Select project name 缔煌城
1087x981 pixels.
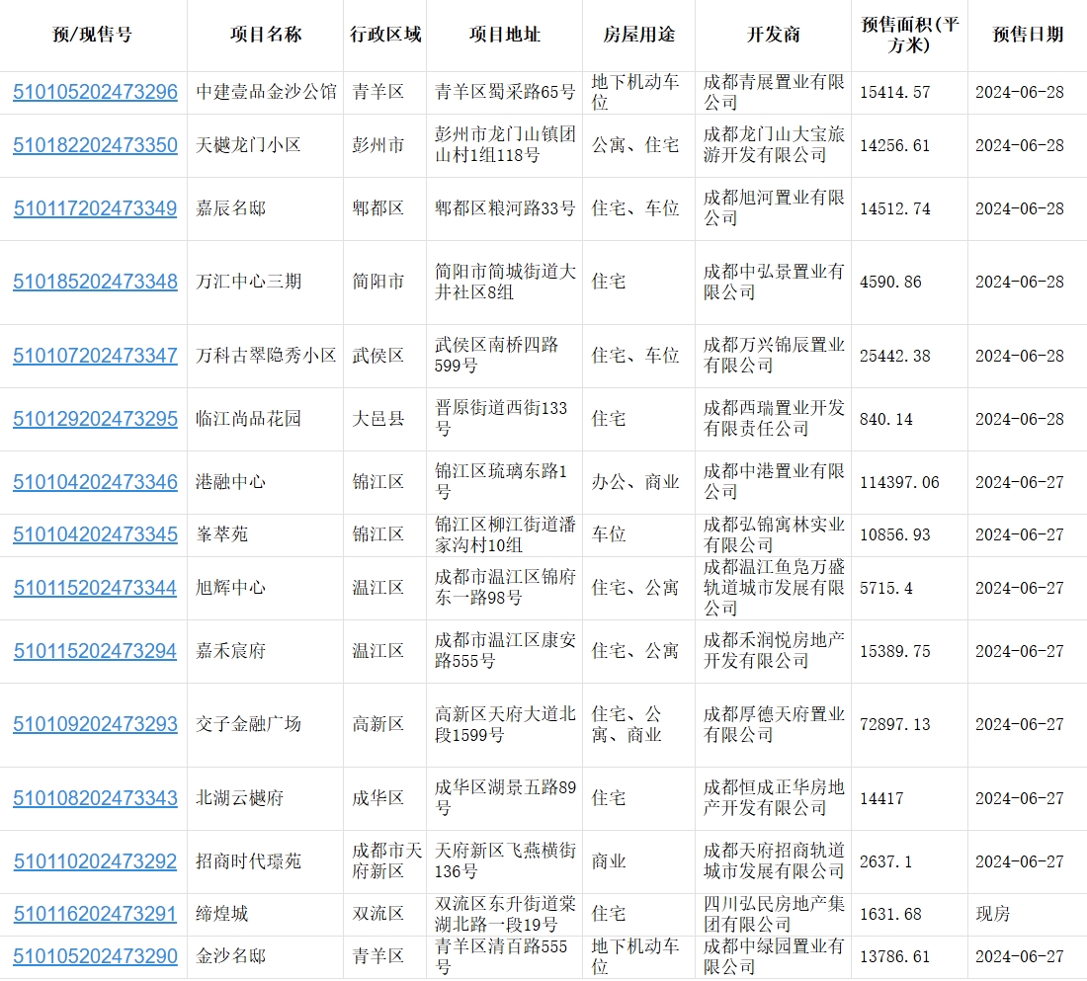point(221,914)
